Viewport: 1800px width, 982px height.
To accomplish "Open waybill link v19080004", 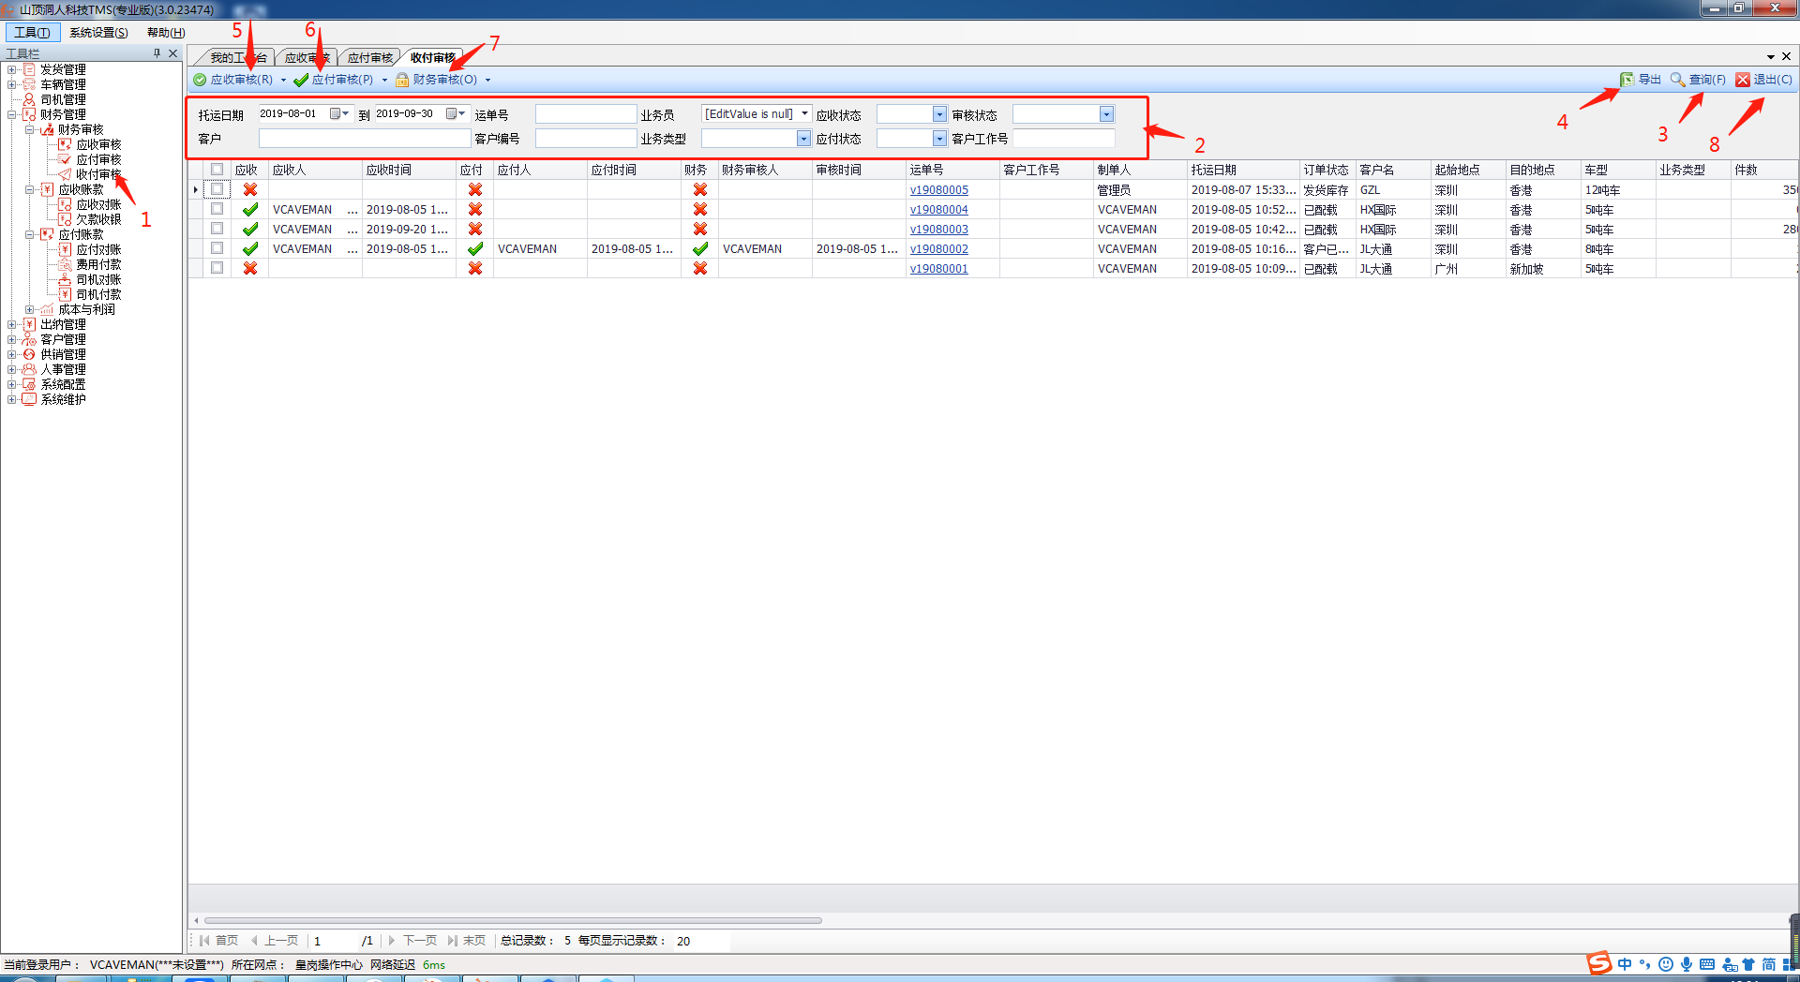I will point(938,210).
